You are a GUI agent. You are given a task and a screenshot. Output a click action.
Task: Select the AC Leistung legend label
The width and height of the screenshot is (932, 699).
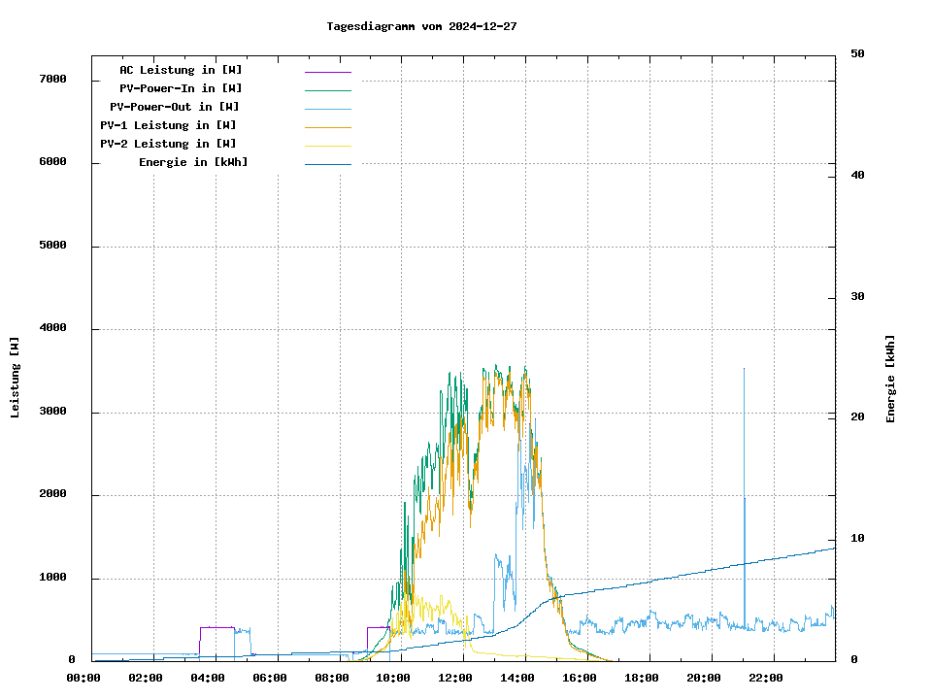tap(181, 70)
